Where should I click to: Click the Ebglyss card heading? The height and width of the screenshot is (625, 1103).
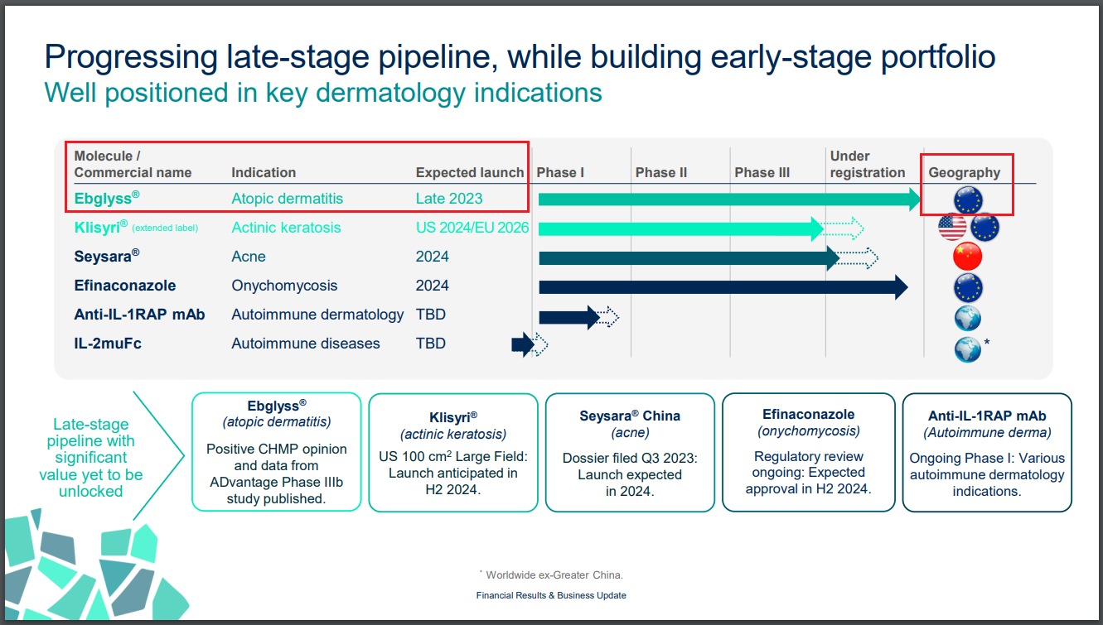pyautogui.click(x=277, y=406)
